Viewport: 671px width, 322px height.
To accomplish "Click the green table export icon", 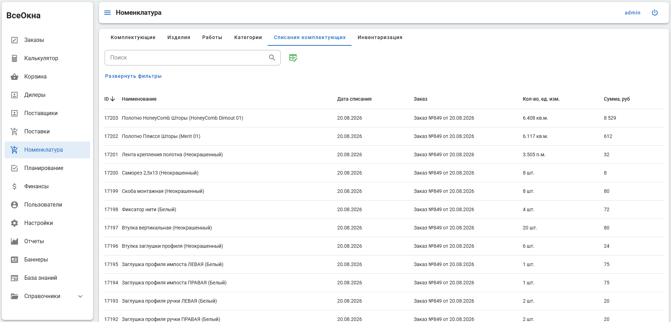I will tap(293, 58).
